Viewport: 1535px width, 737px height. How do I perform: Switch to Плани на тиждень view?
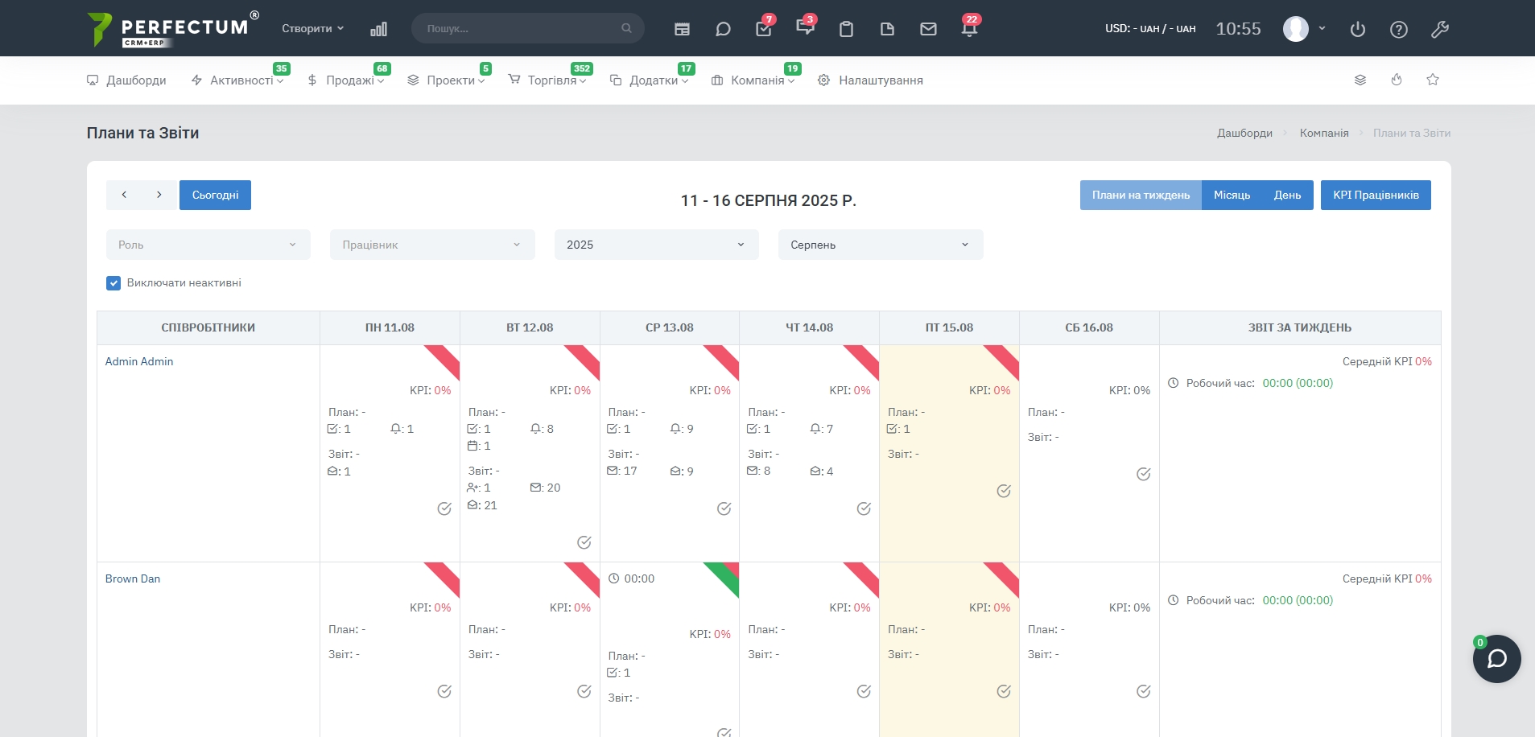[x=1141, y=195]
